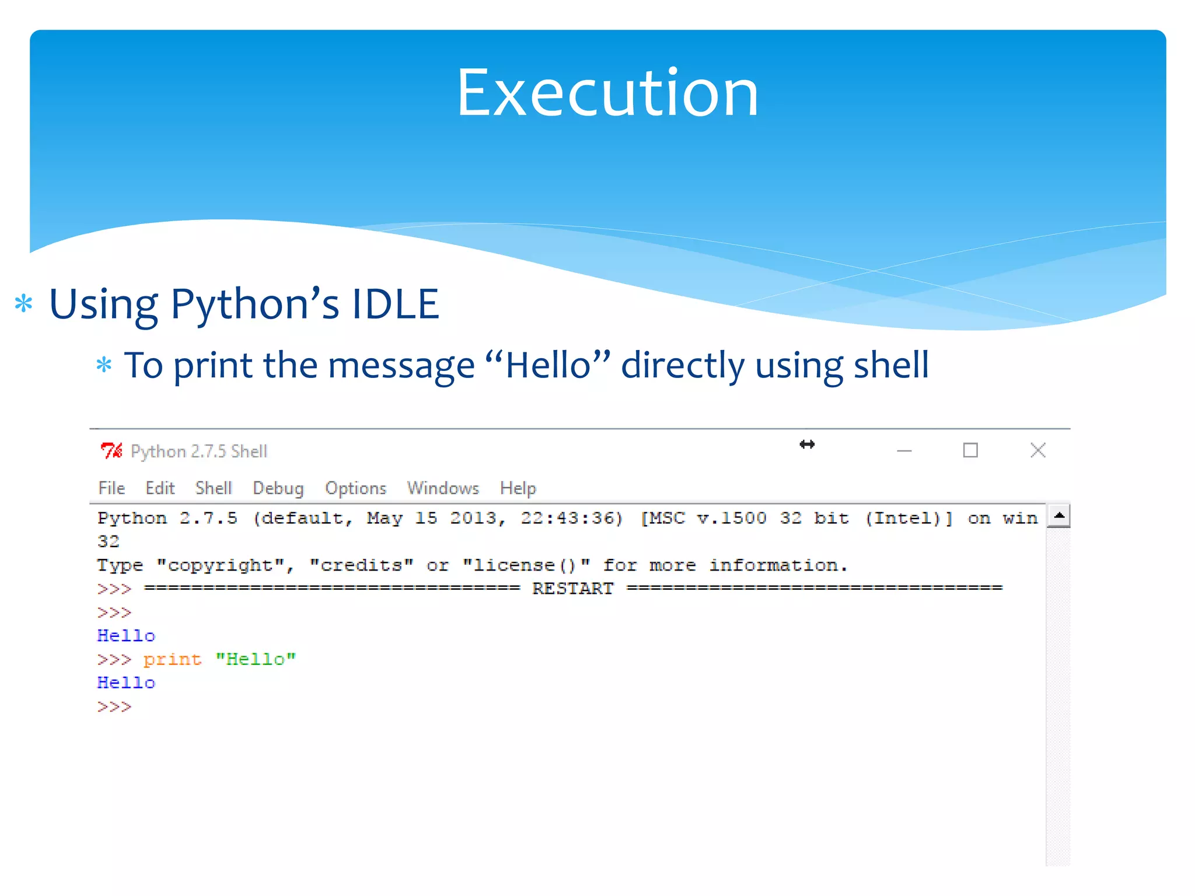
Task: Click the 'Type "copyright"' information line
Action: pos(473,565)
